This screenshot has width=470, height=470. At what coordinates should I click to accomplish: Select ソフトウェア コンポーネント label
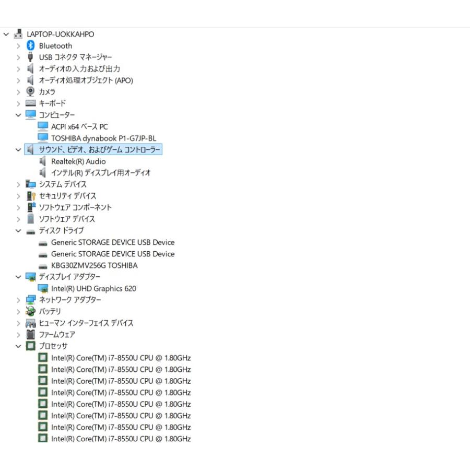click(75, 207)
